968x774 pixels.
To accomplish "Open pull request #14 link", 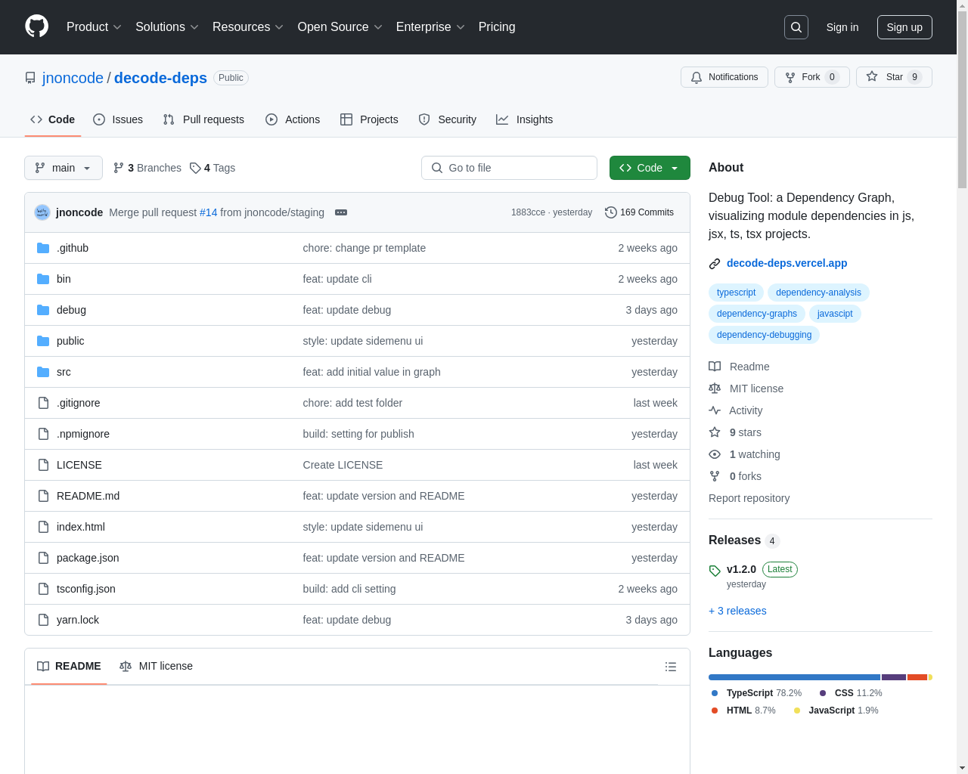I will coord(208,212).
